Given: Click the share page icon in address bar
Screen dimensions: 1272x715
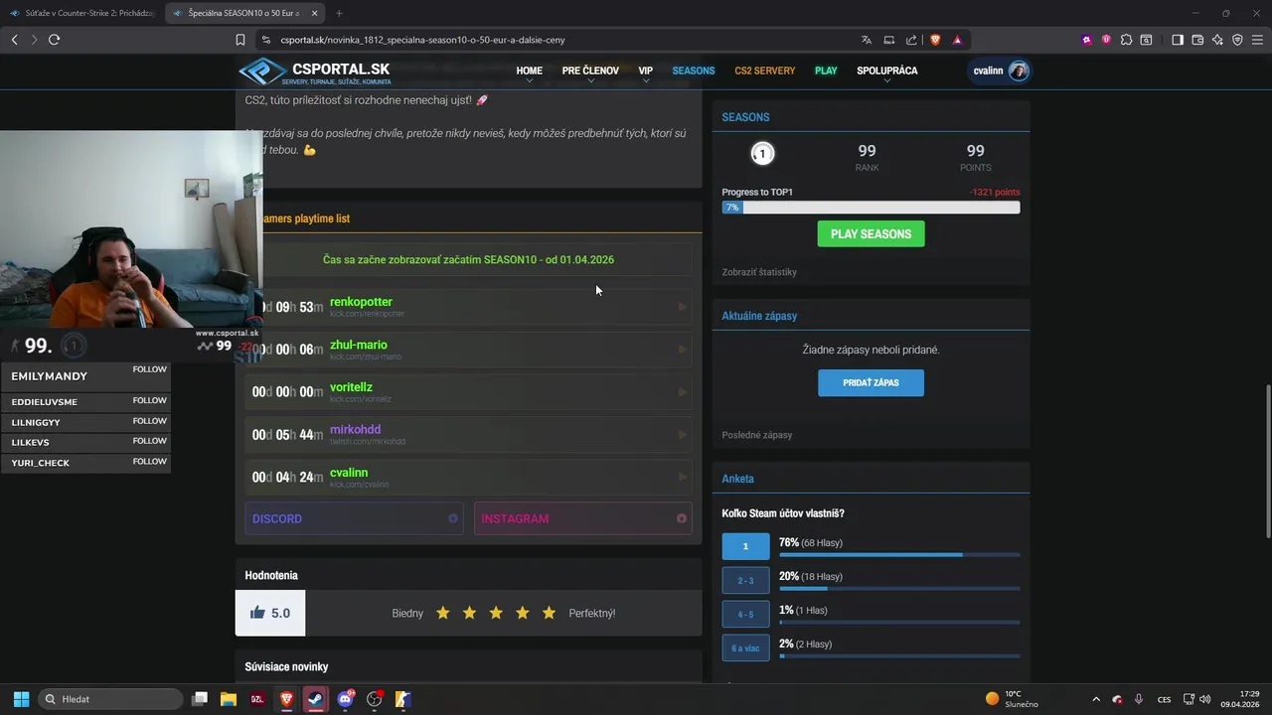Looking at the screenshot, I should 911,40.
